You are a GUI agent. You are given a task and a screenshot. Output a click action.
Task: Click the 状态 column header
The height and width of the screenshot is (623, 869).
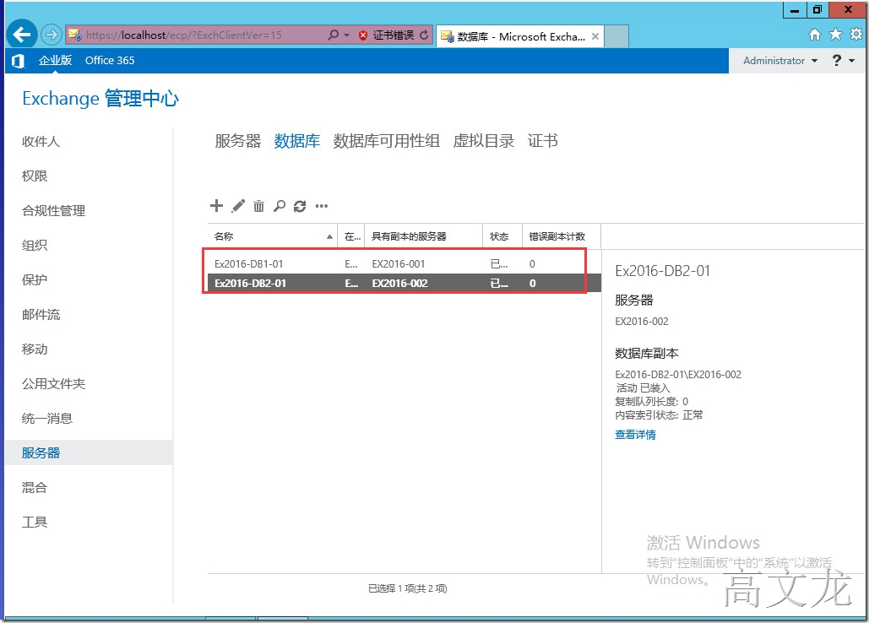(502, 236)
